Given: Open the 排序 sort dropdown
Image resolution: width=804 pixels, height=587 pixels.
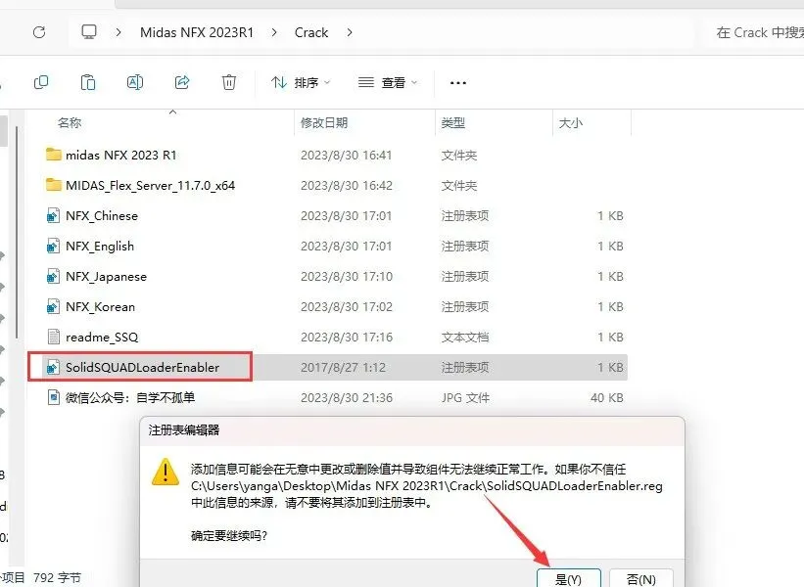Looking at the screenshot, I should [301, 82].
